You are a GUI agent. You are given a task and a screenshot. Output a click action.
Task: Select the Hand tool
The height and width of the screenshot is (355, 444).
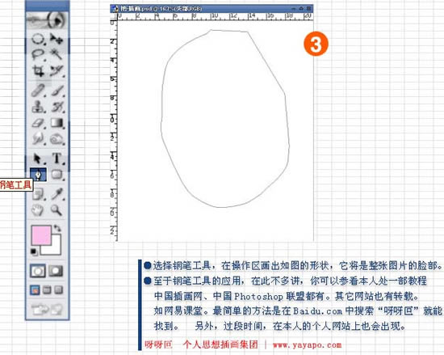coord(38,210)
